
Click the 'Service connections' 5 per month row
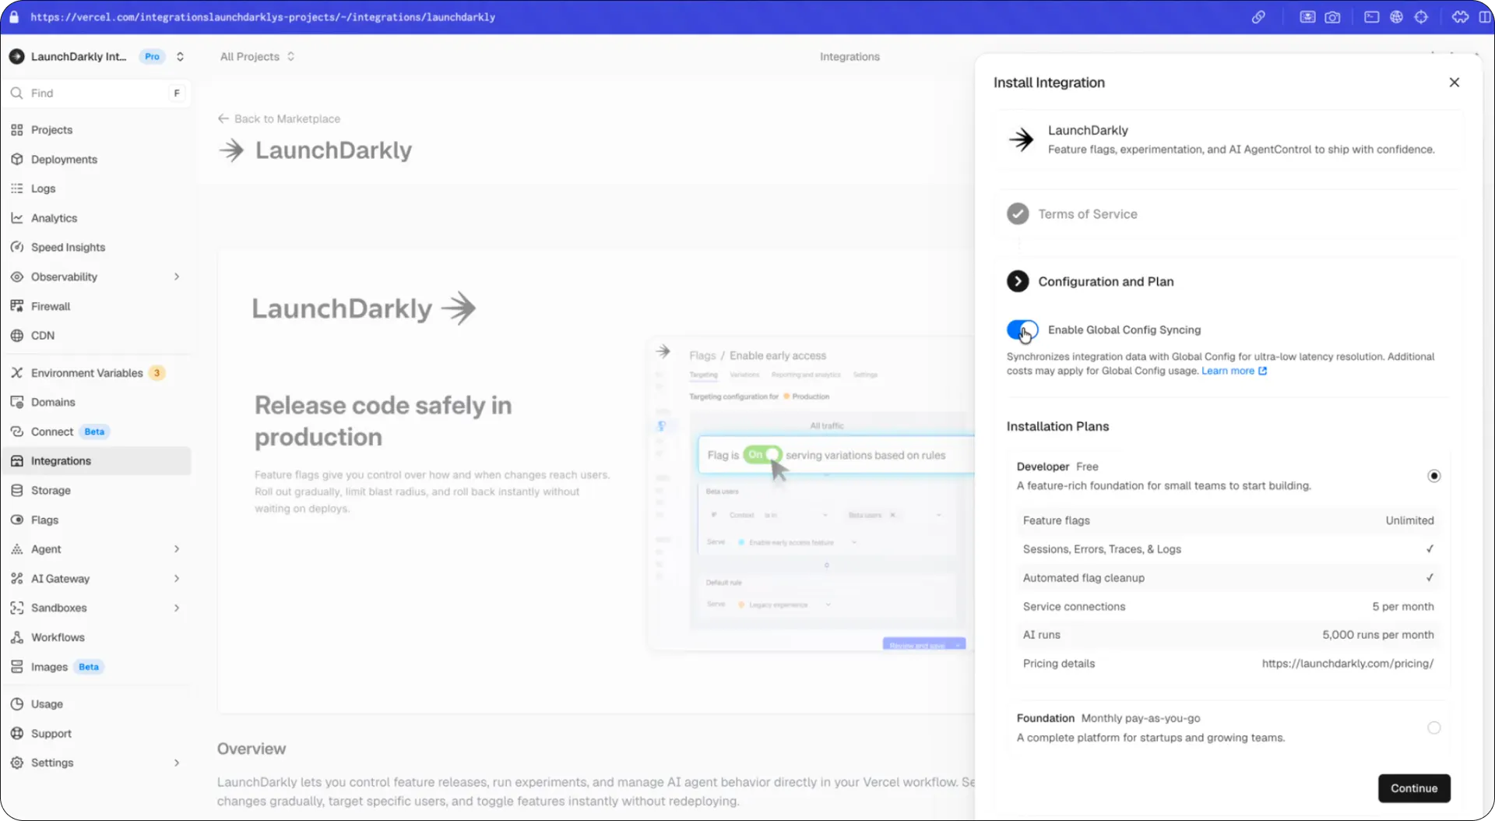tap(1228, 607)
